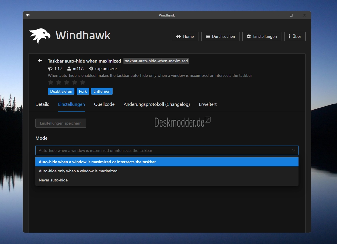337x244 pixels.
Task: Open the Einstellungen button with gear icon
Action: pos(262,36)
